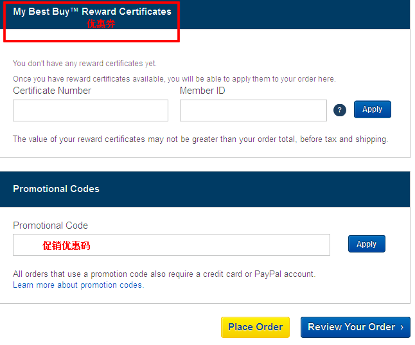Click the credit card or PayPal requirement notice

[164, 274]
